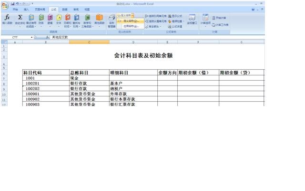This screenshot has width=305, height=191.
Task: Open Recently Used functions book icon
Action: click(31, 17)
